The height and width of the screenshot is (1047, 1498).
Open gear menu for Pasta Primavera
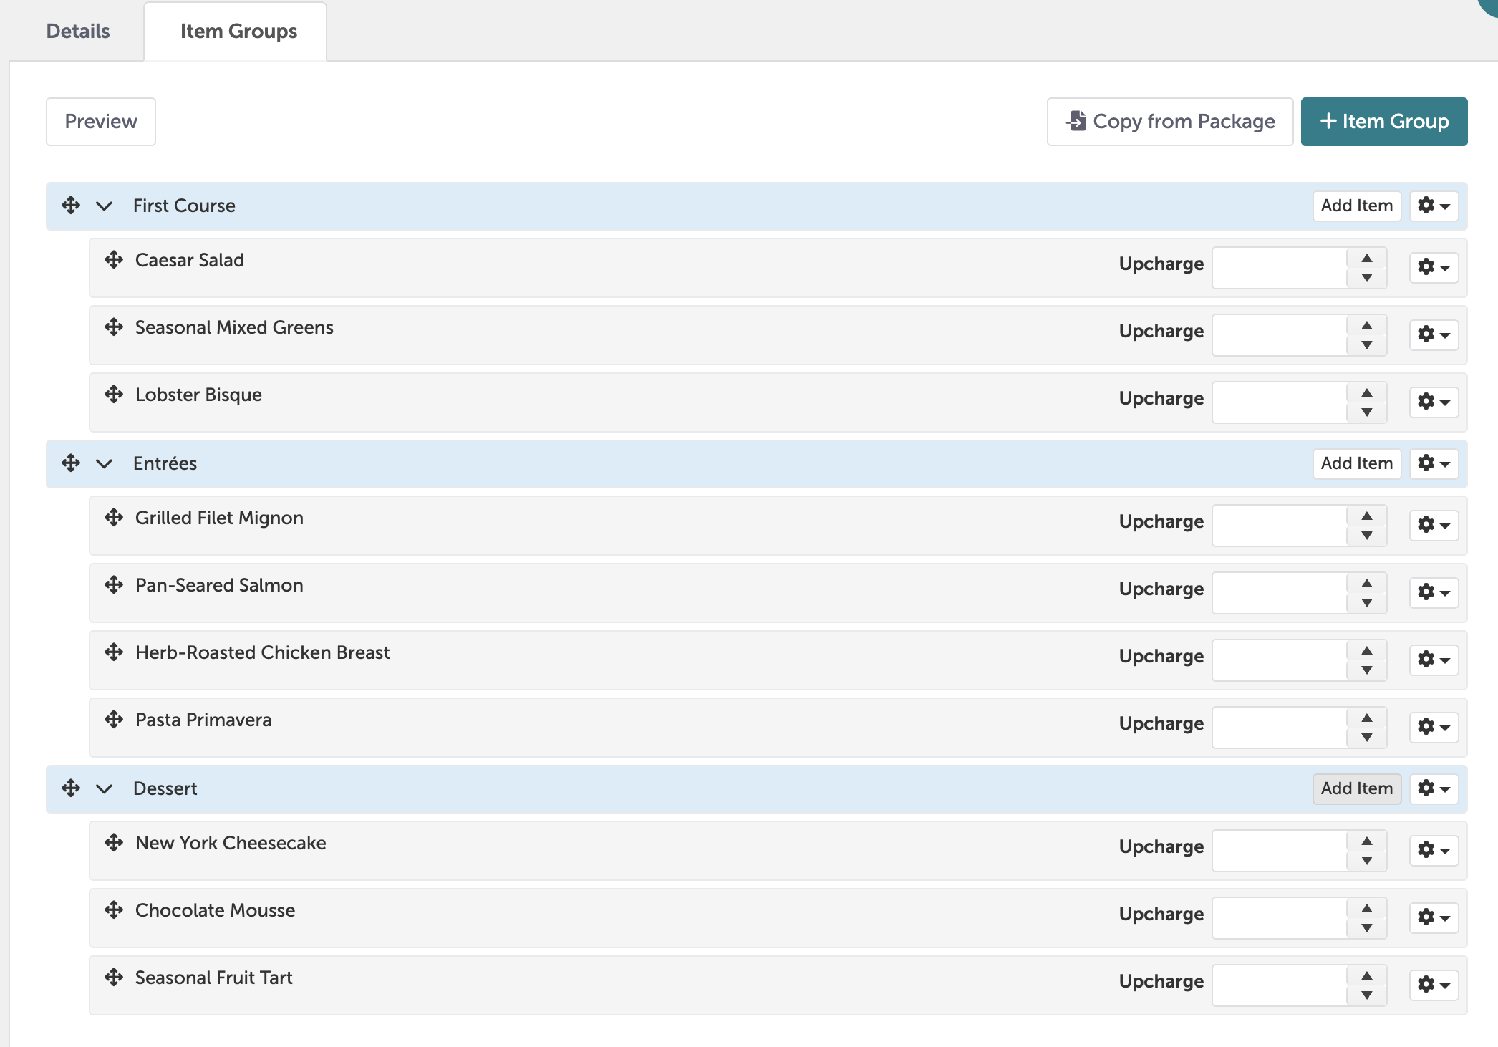1434,727
